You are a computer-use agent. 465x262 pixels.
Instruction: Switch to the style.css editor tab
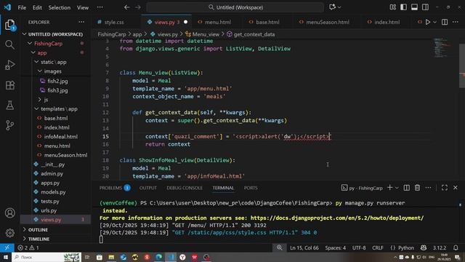coord(114,22)
